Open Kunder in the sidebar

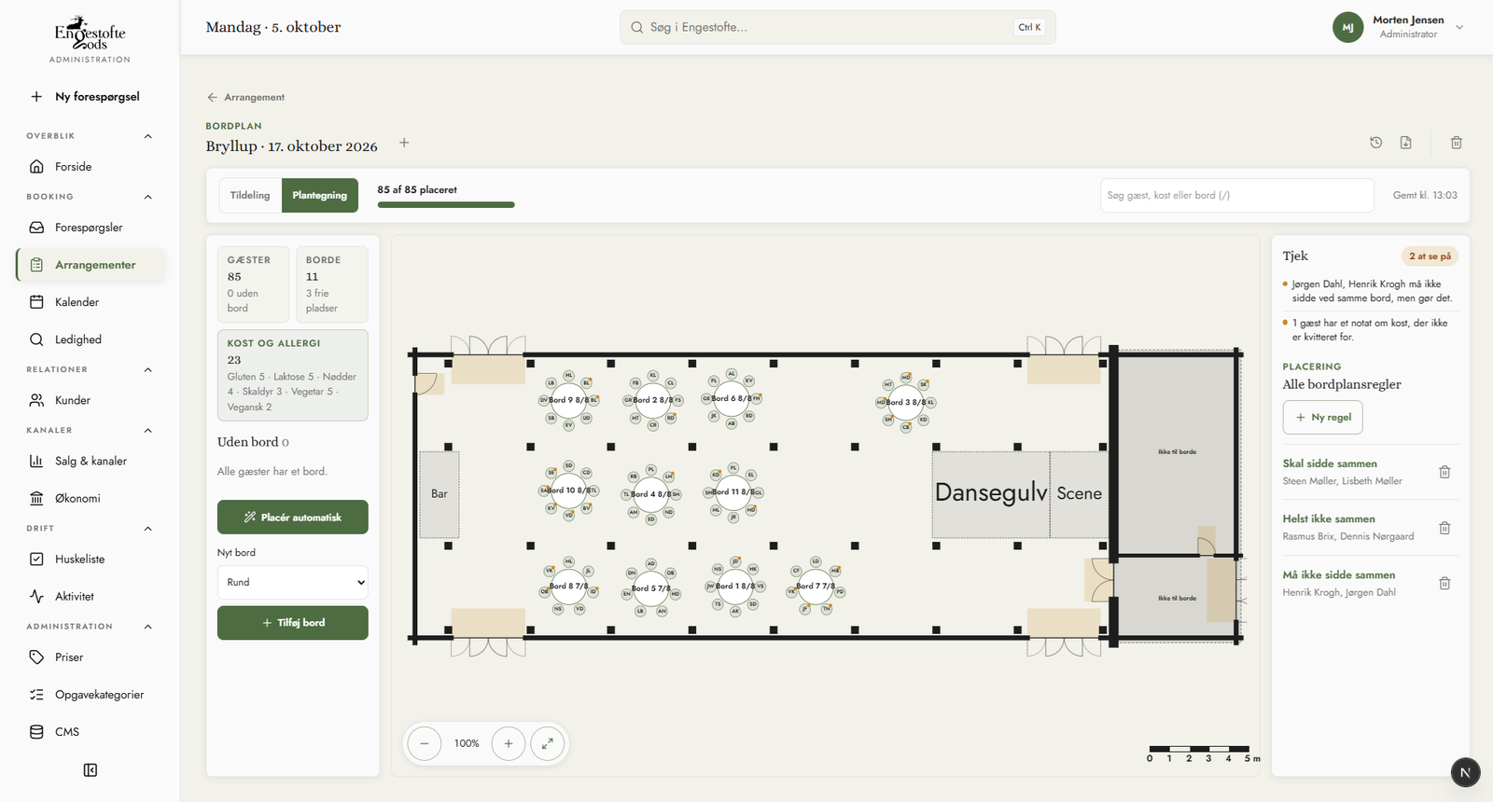(91, 400)
